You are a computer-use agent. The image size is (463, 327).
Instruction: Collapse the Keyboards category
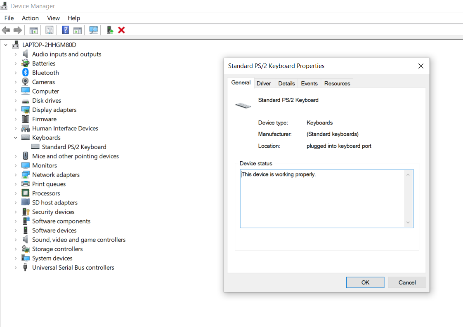[16, 138]
